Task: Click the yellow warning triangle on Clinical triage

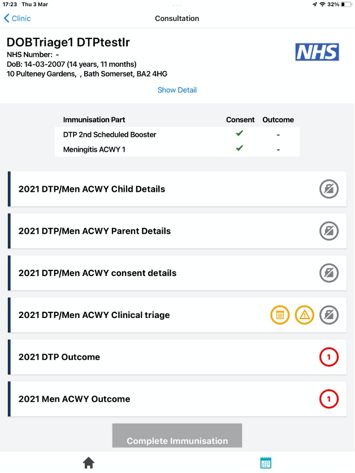Action: [305, 315]
